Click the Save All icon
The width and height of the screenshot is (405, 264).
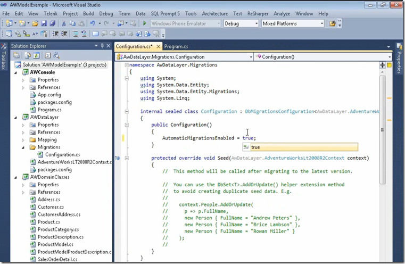tap(53, 23)
